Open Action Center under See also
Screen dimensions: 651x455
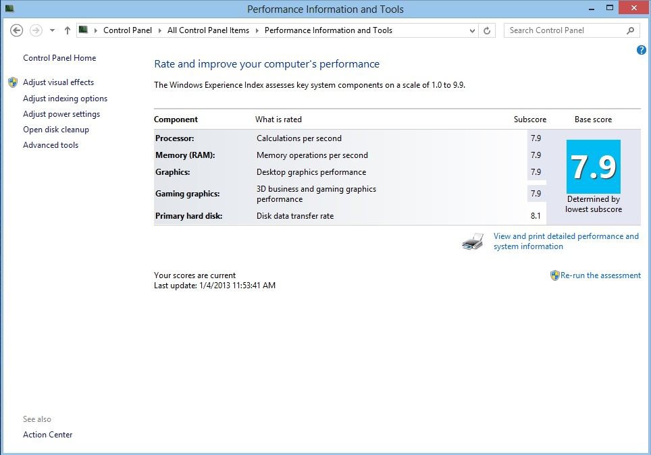pyautogui.click(x=48, y=435)
